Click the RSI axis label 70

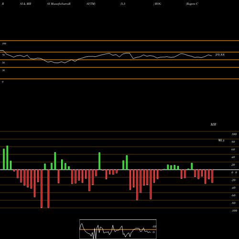3,55
